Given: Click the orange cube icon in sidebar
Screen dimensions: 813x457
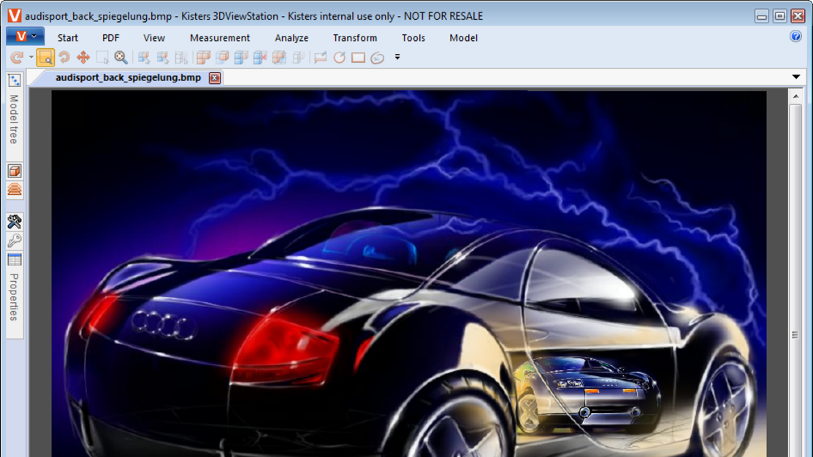Looking at the screenshot, I should pyautogui.click(x=15, y=171).
